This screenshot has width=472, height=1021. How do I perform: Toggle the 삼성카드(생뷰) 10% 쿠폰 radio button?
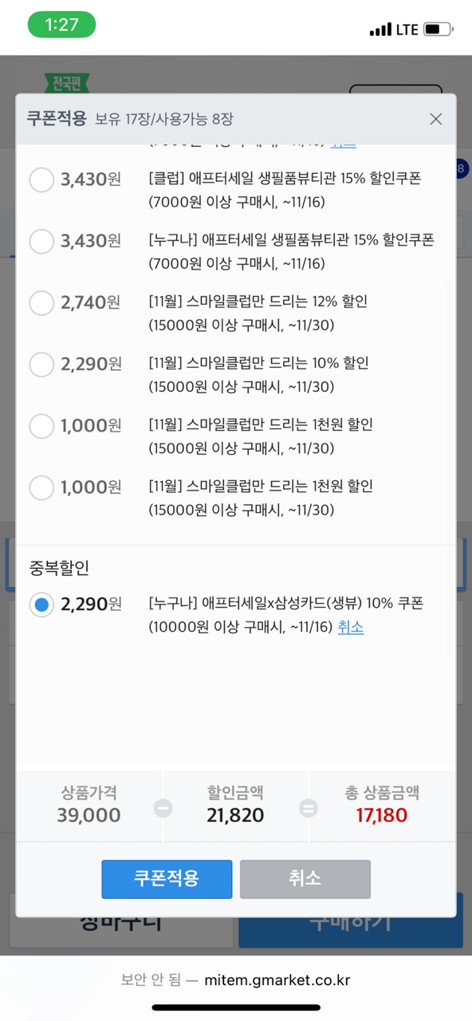coord(41,605)
